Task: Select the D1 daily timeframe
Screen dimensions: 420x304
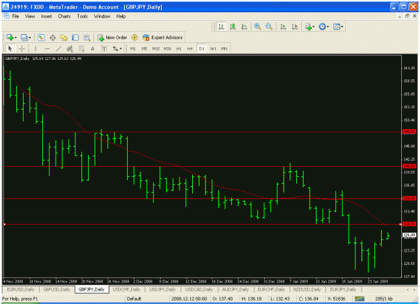Action: 202,49
